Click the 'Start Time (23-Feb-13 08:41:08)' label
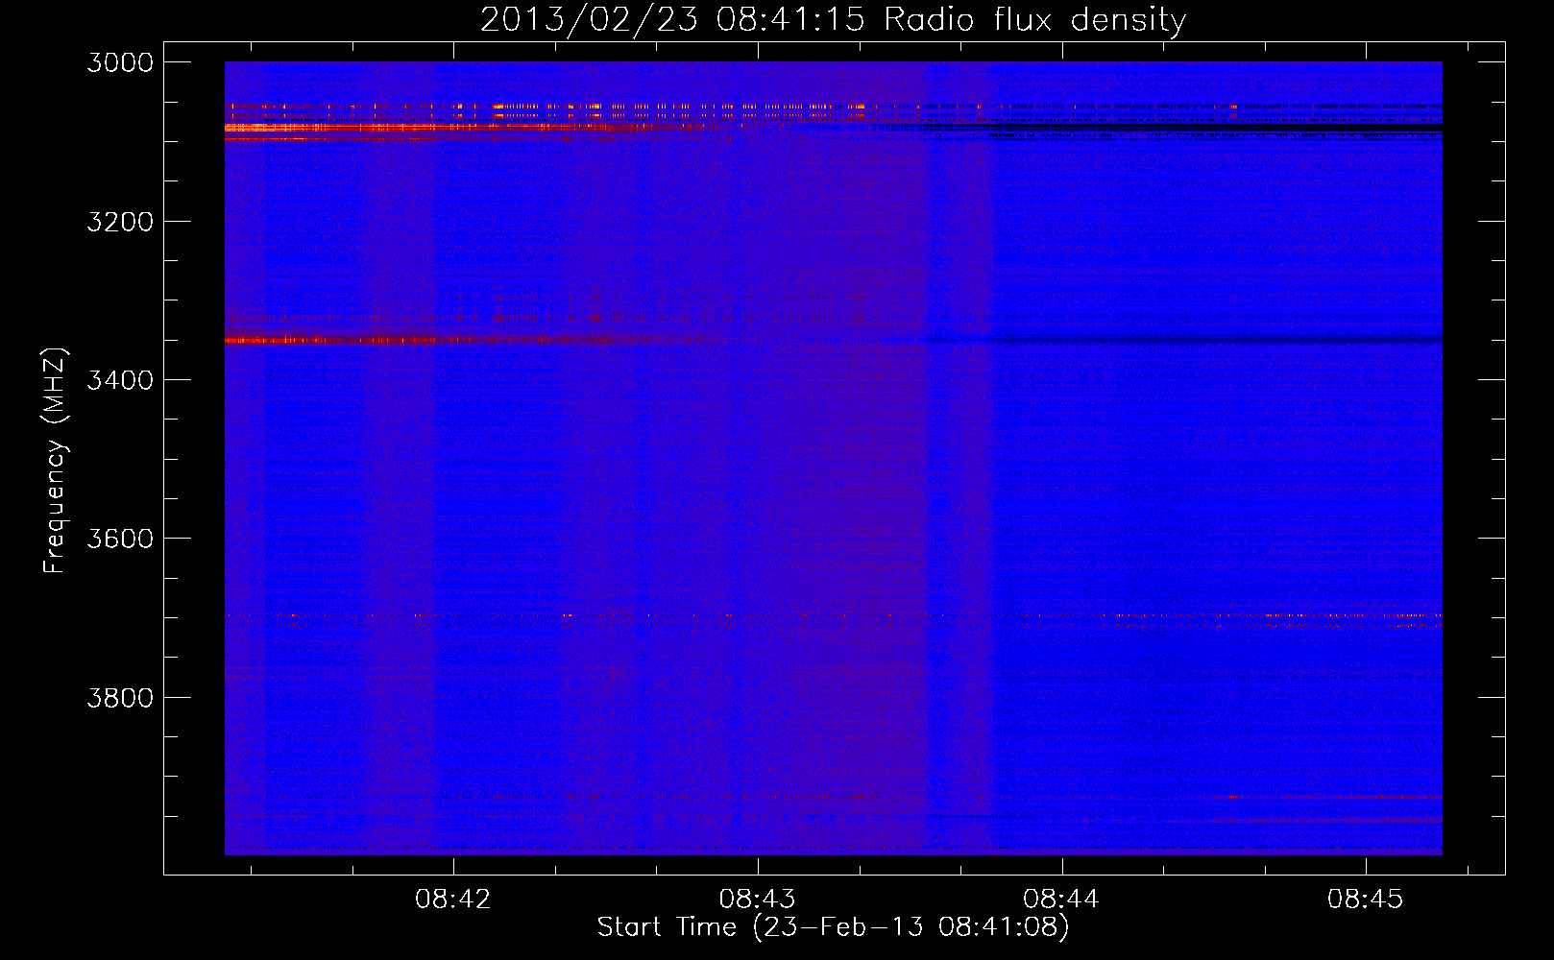1554x960 pixels. point(833,927)
